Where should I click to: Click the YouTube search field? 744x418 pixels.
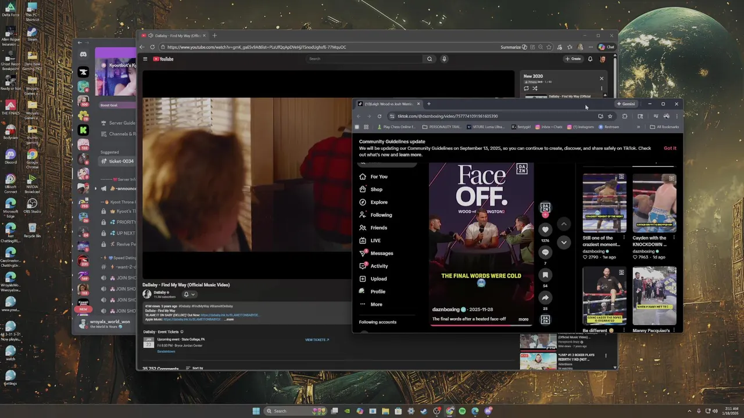click(x=365, y=59)
